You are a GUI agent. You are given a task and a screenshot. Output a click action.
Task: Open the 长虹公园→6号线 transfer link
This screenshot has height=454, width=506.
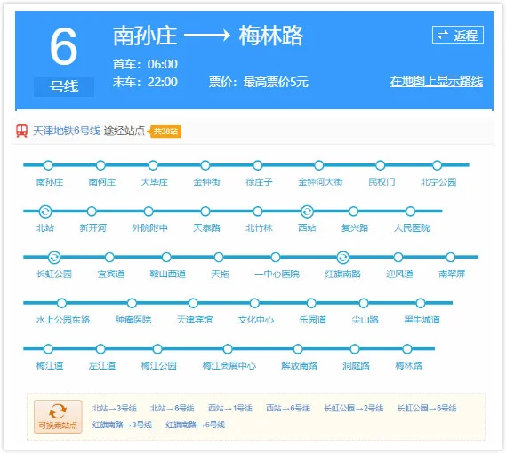[427, 408]
